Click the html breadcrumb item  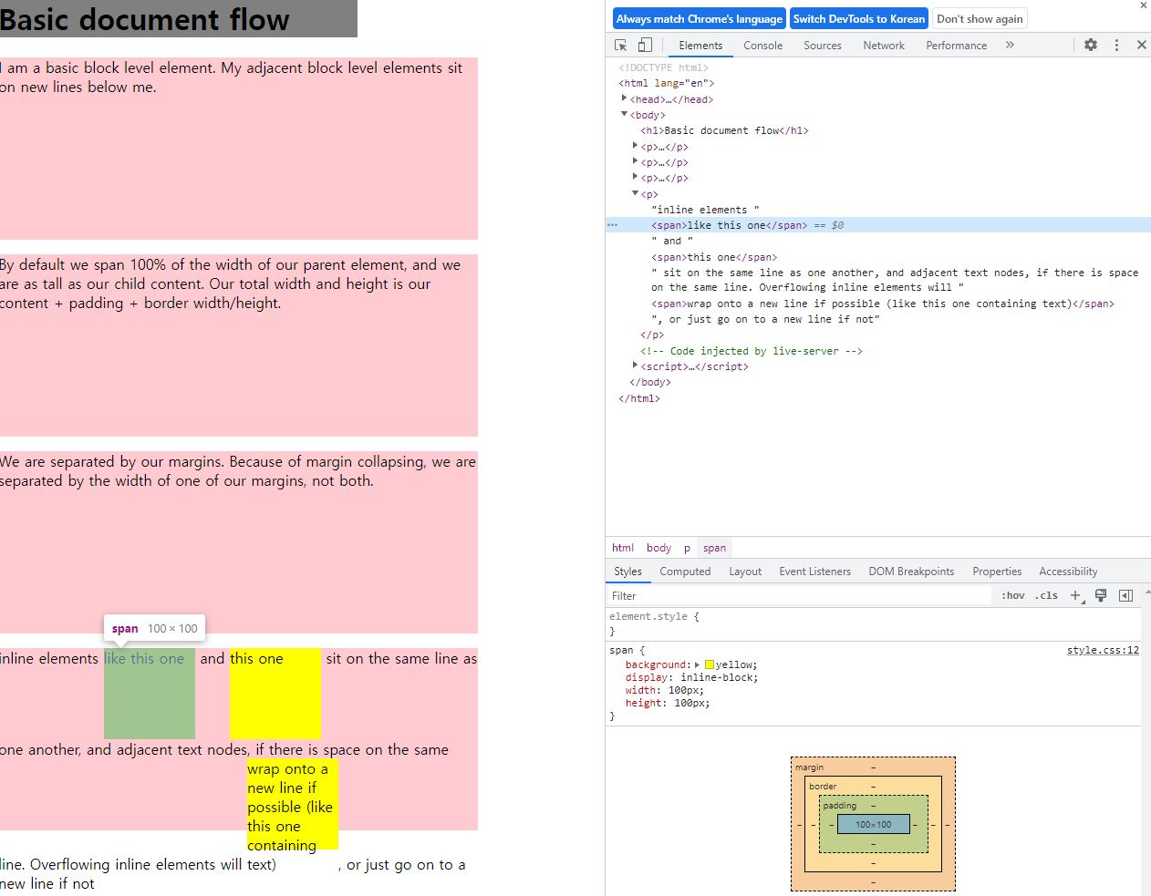tap(623, 548)
